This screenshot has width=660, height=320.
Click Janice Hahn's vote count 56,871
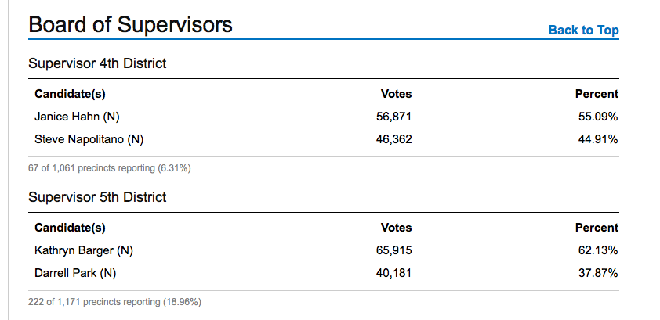[x=394, y=117]
